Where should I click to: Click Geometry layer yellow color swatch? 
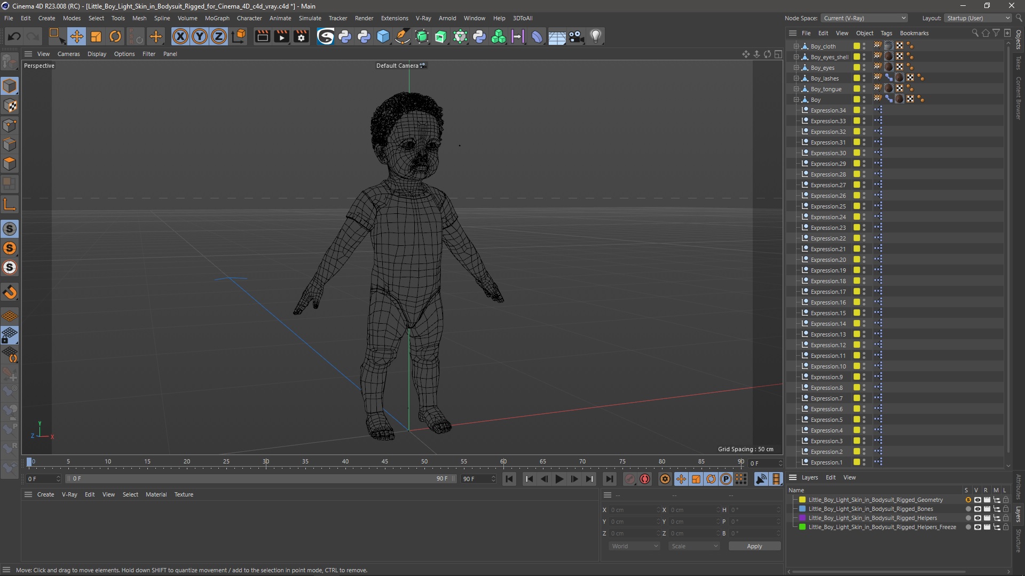802,500
